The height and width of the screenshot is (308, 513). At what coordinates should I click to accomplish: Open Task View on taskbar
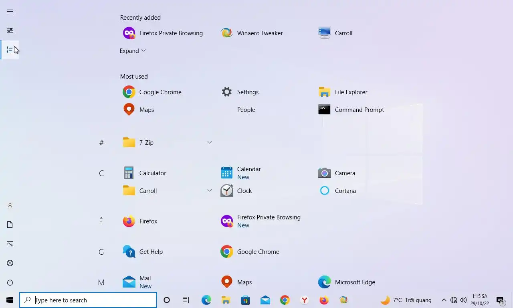coord(186,300)
